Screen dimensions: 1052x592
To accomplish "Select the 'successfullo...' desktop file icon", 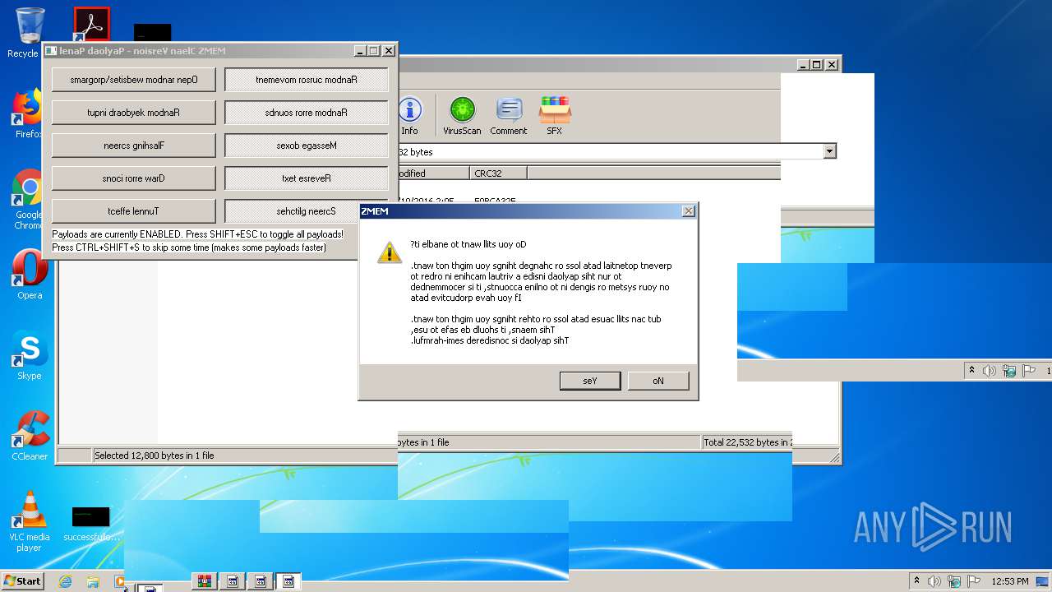I will tap(90, 524).
